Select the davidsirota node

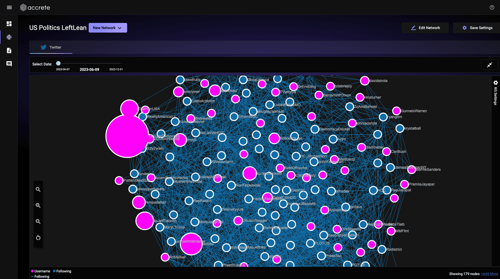[365, 80]
